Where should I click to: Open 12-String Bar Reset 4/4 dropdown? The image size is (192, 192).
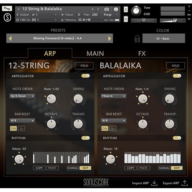click(22, 121)
